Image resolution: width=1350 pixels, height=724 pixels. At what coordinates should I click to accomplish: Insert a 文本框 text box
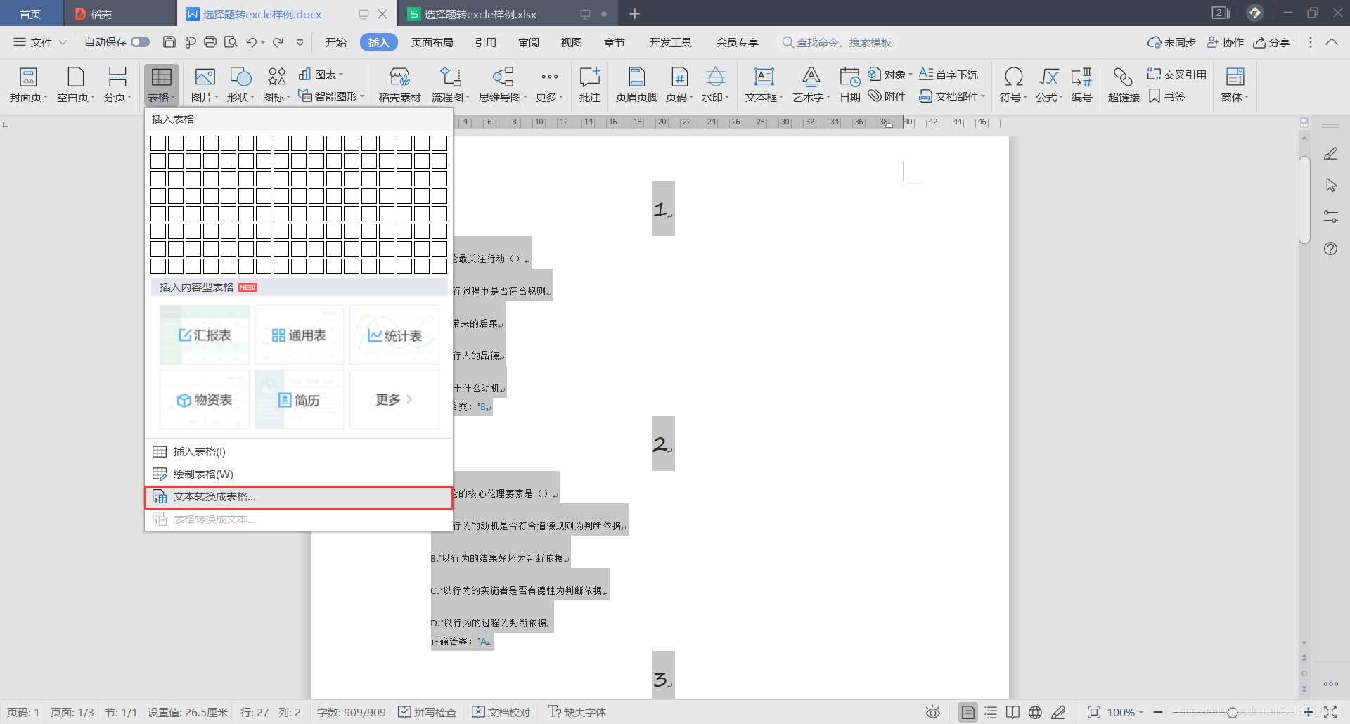764,84
